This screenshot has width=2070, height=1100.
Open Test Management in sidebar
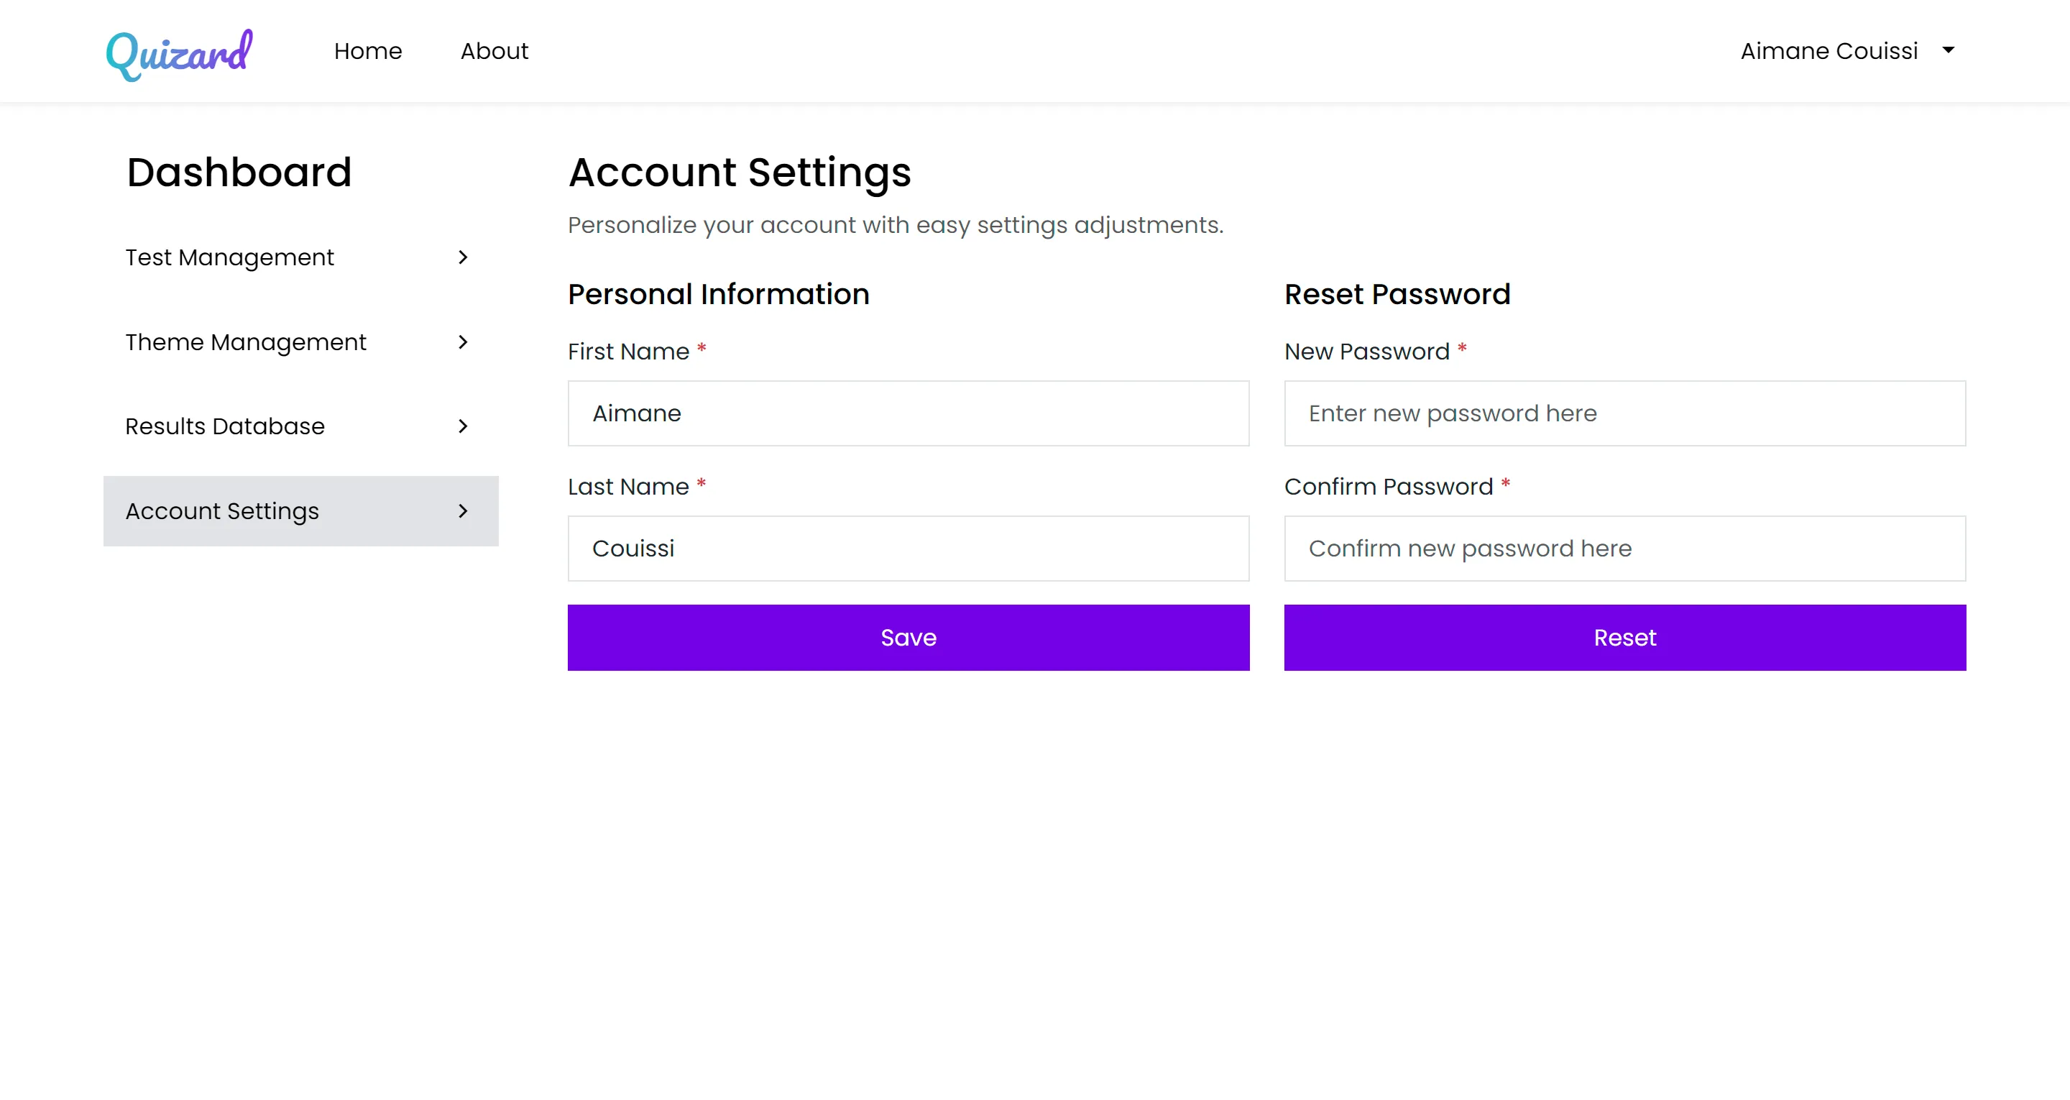coord(300,257)
